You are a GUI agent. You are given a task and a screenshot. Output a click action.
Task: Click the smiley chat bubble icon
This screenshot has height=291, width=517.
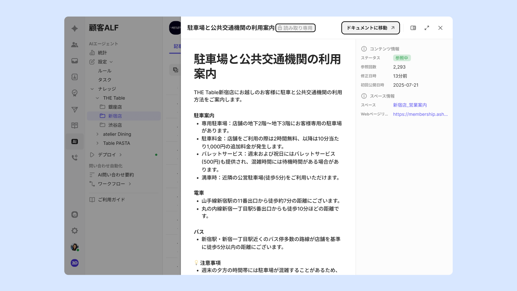tap(75, 215)
